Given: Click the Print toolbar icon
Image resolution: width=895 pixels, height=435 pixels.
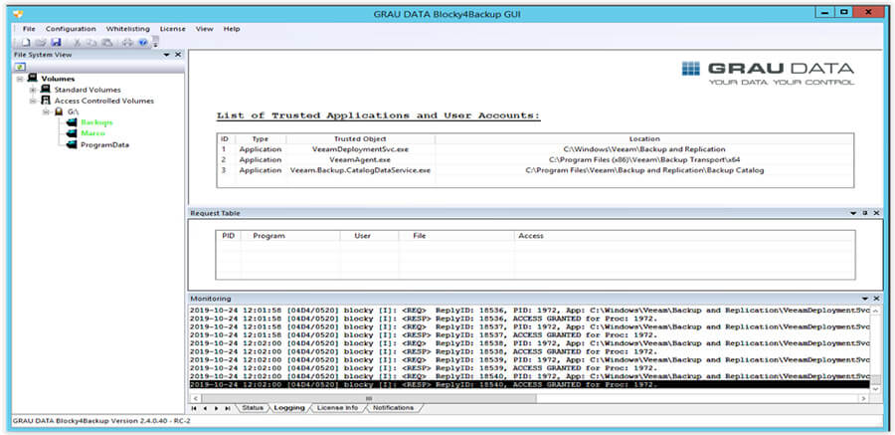Looking at the screenshot, I should pyautogui.click(x=128, y=42).
